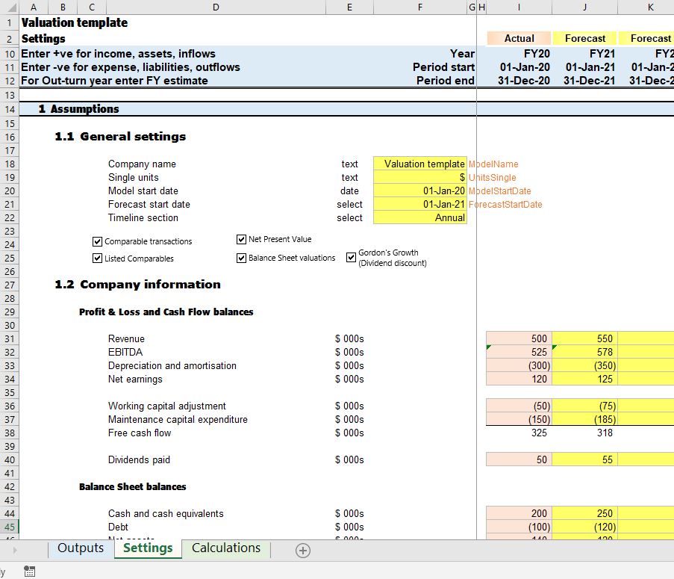Click Model start date 01-Jan-20 cell

(x=420, y=191)
